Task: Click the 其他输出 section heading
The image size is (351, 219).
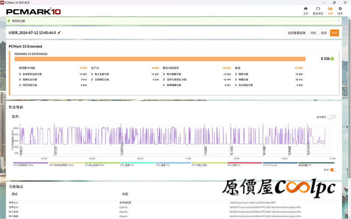Action: click(x=16, y=187)
